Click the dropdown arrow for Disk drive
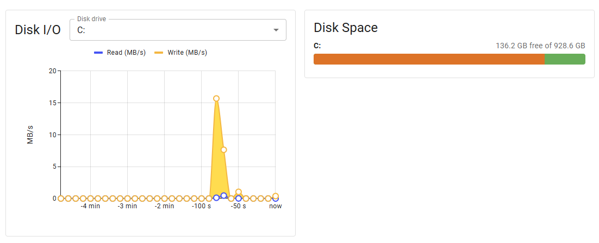599x243 pixels. (276, 30)
